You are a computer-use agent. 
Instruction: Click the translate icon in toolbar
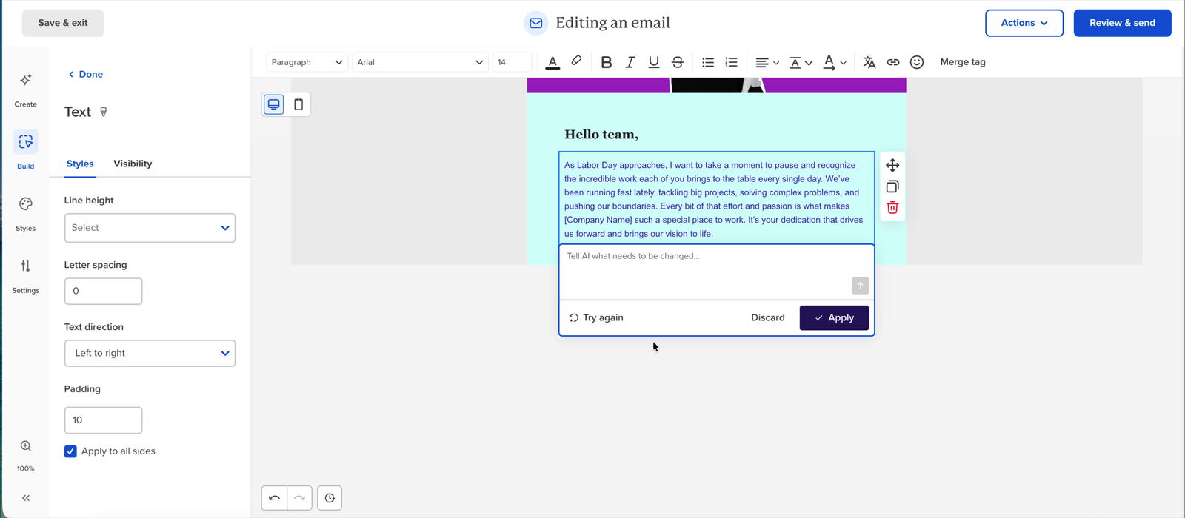coord(869,62)
